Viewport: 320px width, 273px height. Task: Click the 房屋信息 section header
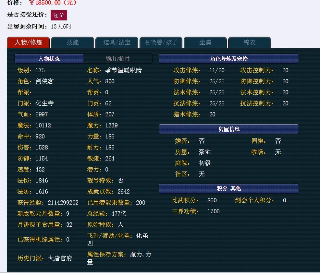click(x=228, y=129)
